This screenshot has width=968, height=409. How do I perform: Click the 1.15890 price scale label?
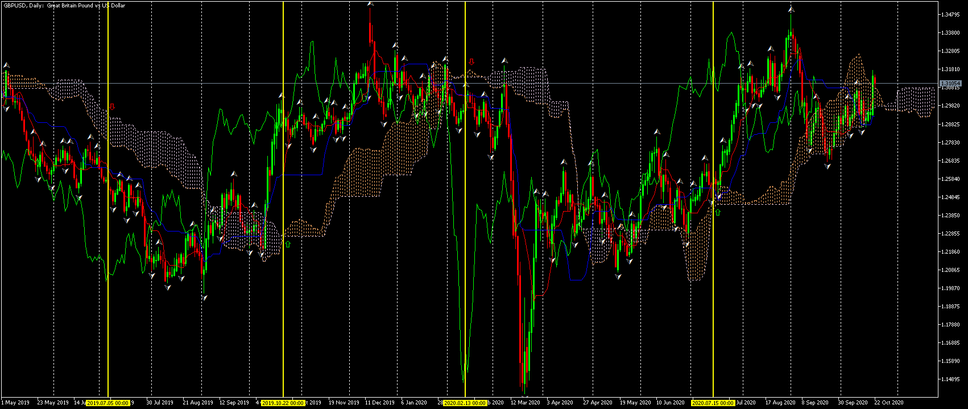950,361
